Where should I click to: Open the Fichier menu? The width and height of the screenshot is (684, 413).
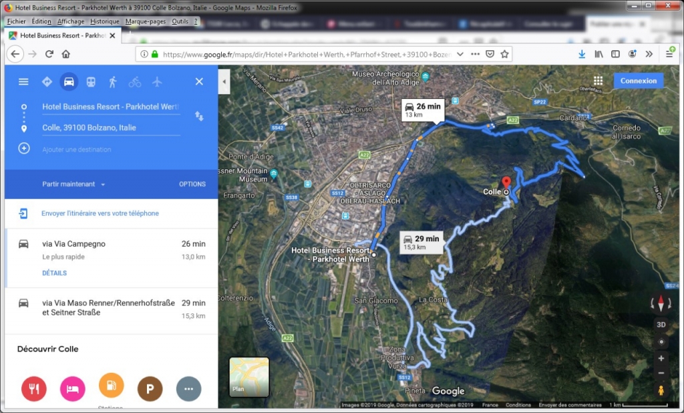[x=16, y=21]
